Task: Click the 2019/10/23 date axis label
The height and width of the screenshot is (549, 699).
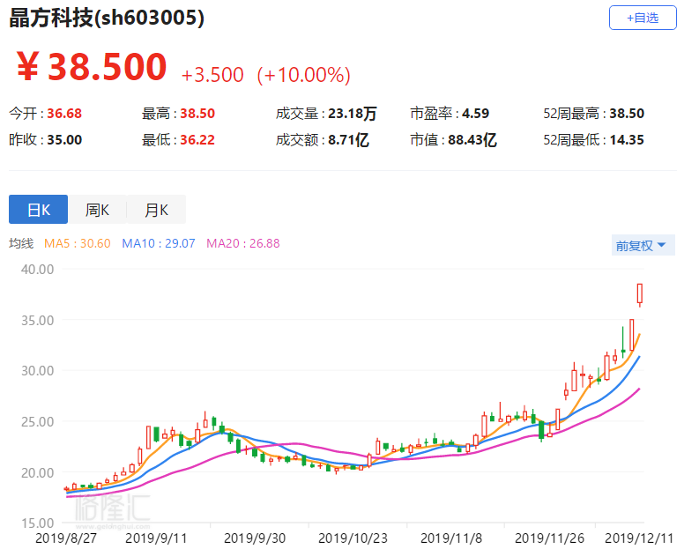Action: (x=353, y=538)
